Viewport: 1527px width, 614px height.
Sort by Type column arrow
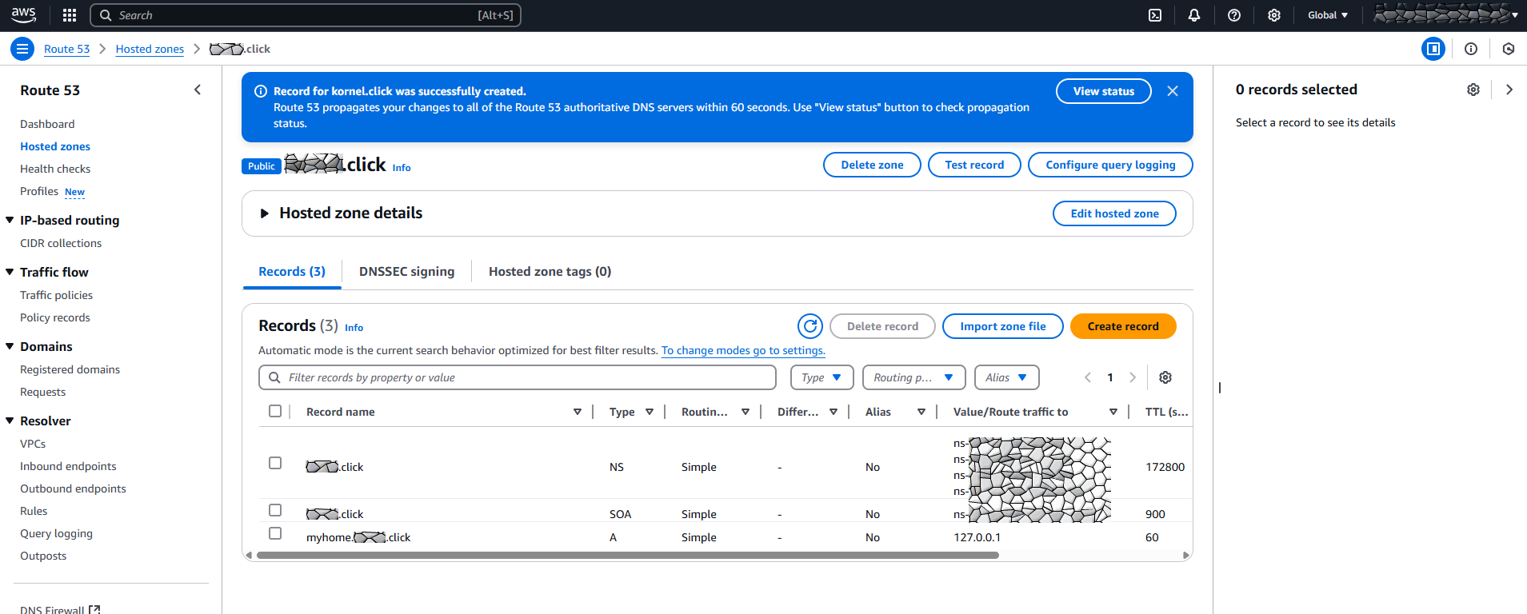650,412
